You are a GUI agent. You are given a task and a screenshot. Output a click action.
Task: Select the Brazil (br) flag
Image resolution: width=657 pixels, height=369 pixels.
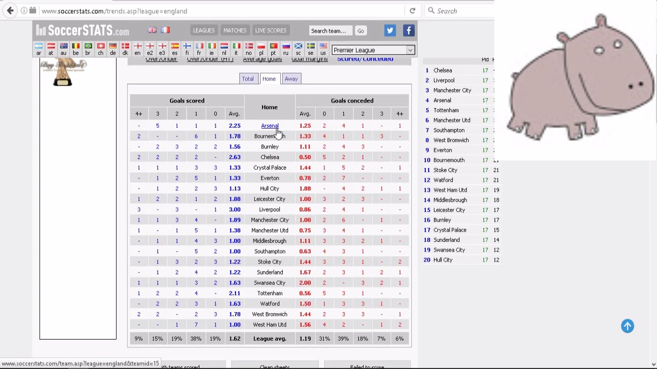(88, 47)
